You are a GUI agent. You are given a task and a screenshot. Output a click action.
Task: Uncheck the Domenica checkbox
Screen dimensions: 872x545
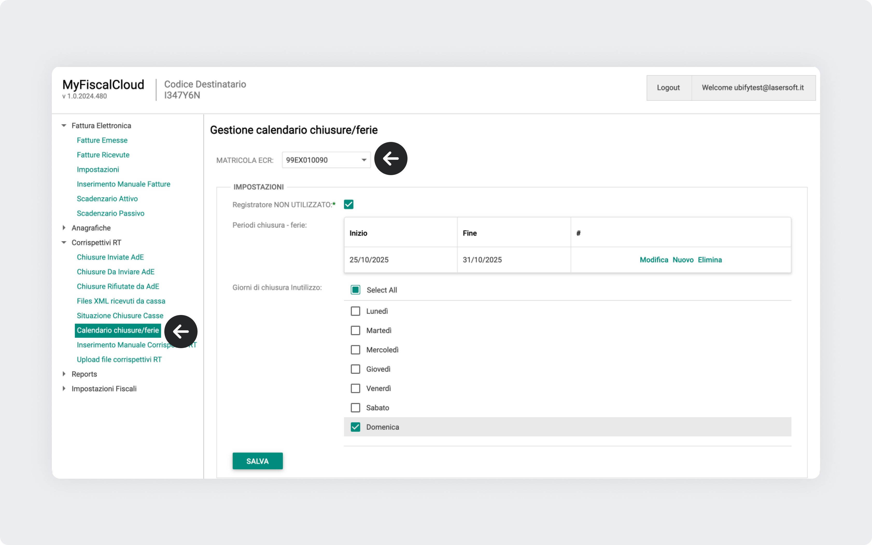(x=355, y=427)
